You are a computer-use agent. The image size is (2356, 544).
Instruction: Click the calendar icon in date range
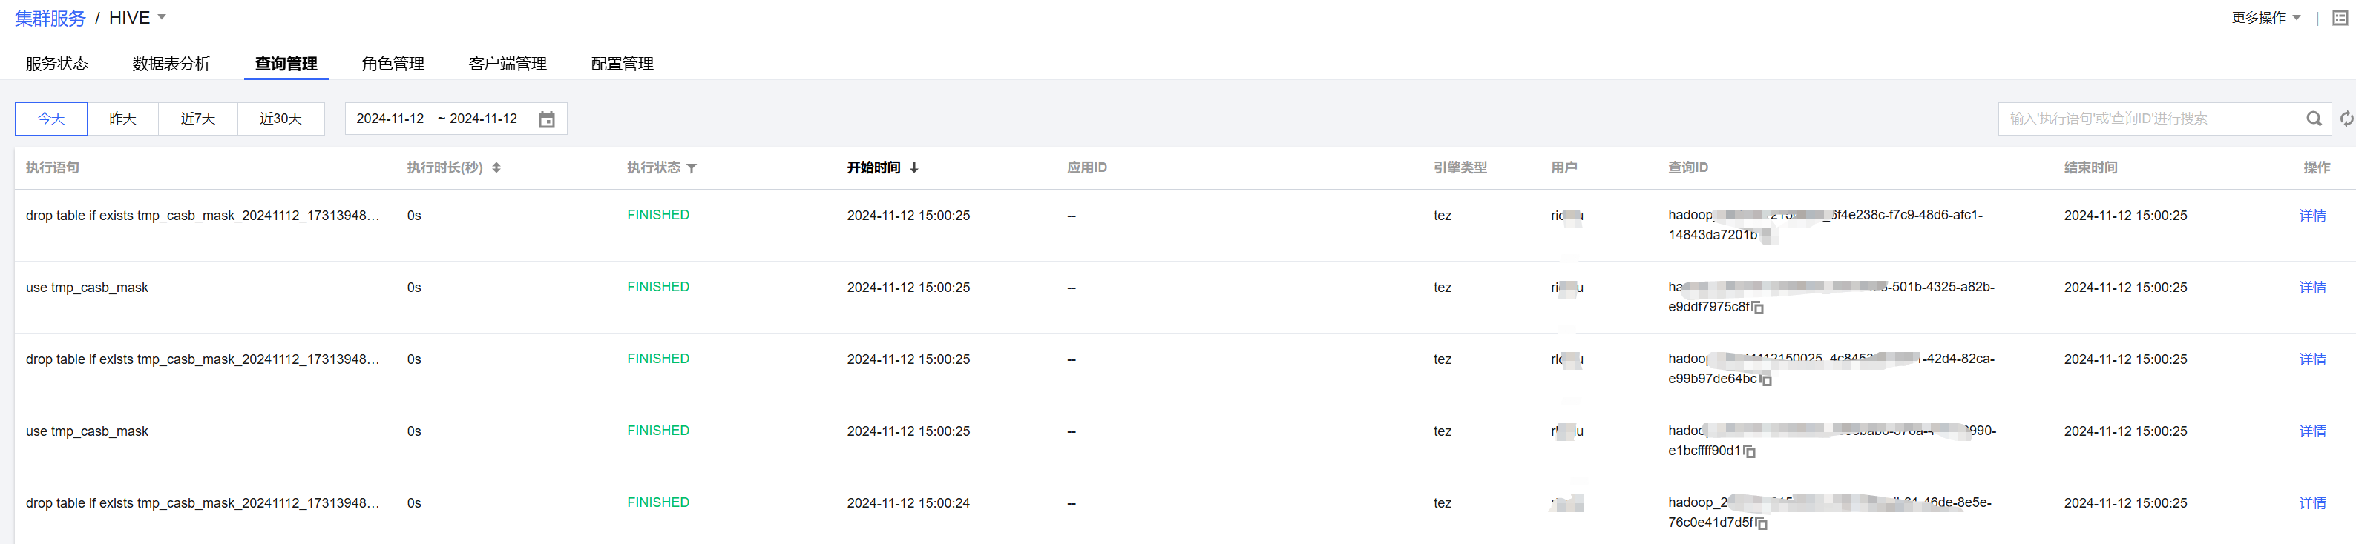pyautogui.click(x=546, y=119)
